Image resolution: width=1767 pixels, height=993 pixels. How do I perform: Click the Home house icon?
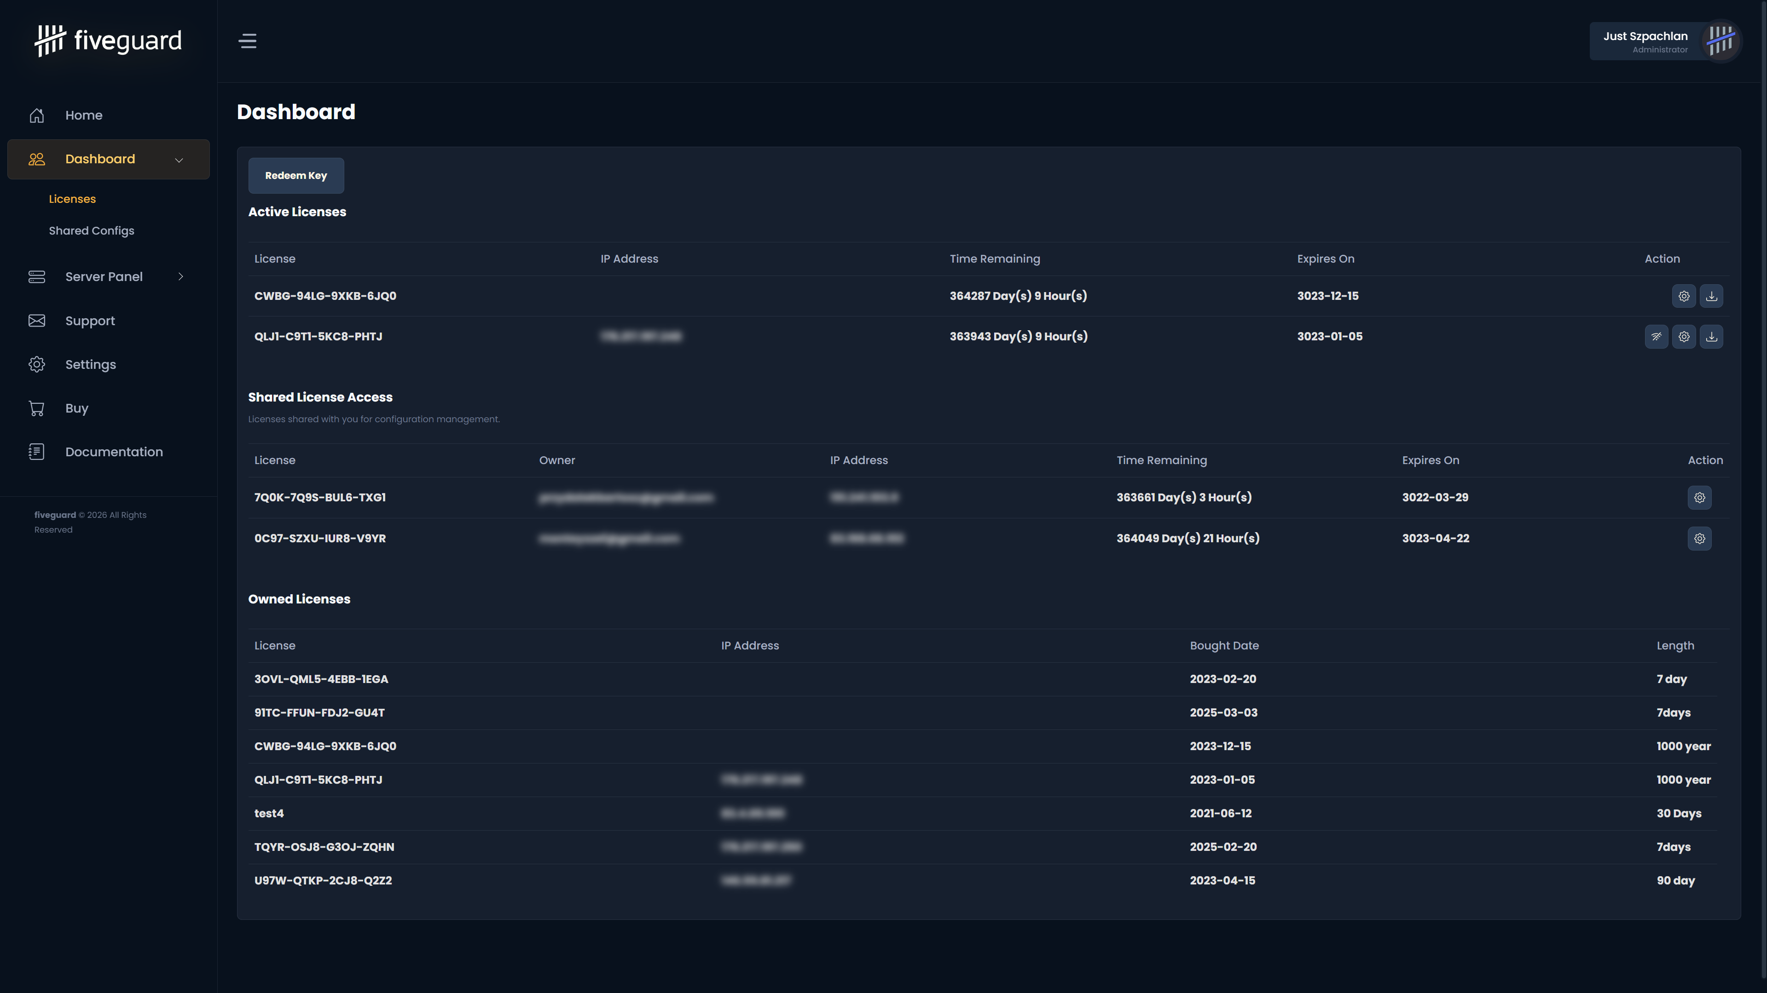[37, 115]
